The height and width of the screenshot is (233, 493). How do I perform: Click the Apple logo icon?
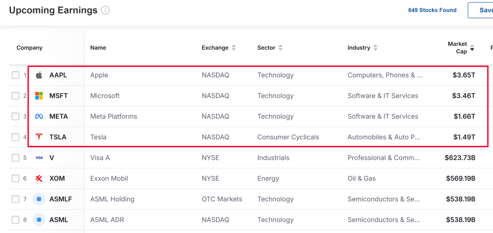click(39, 75)
